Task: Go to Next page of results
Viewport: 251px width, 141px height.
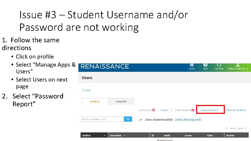Action: tap(240, 128)
